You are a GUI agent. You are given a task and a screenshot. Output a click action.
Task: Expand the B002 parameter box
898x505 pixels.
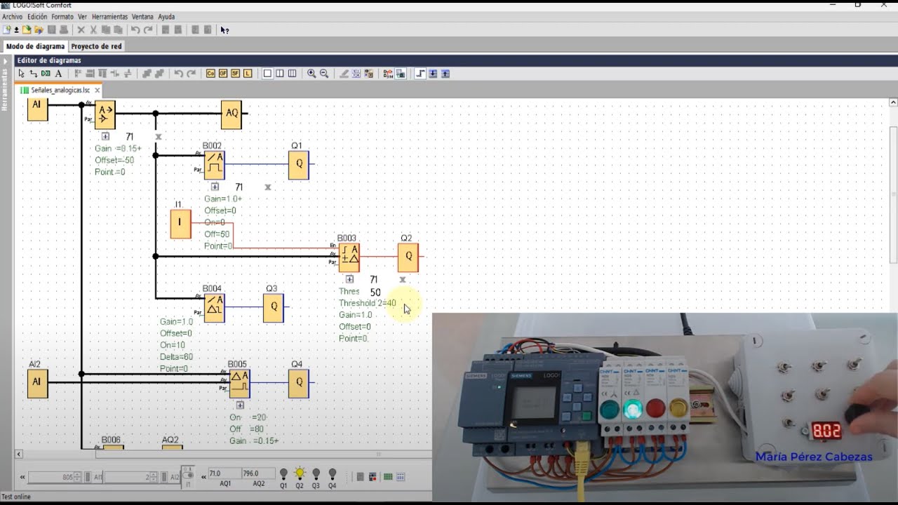pyautogui.click(x=215, y=187)
